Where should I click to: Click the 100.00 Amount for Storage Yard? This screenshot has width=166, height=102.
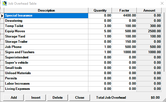pyautogui.click(x=149, y=37)
